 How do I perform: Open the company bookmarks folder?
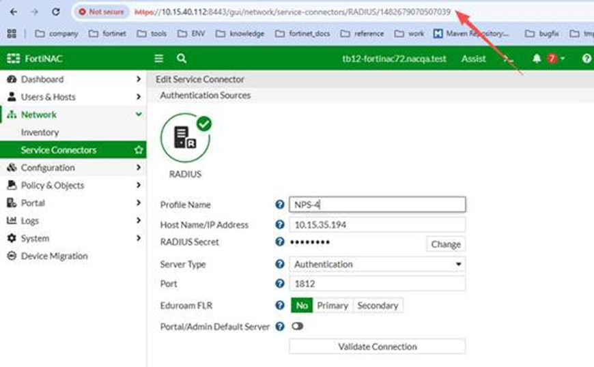(57, 33)
